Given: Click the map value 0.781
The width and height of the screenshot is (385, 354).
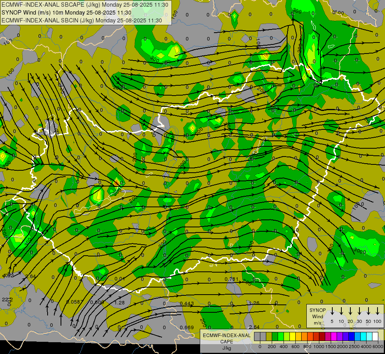Looking at the screenshot, I should point(231,279).
